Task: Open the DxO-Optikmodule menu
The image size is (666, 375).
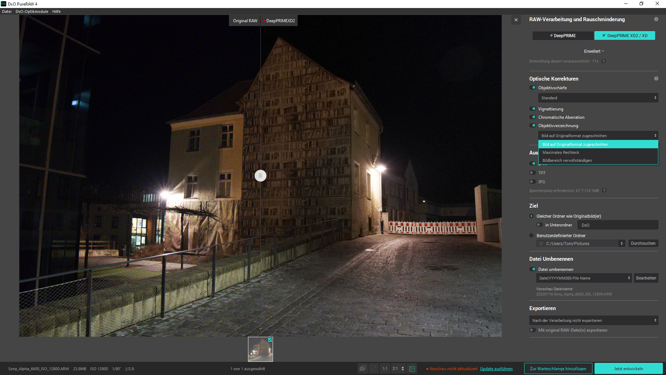Action: pyautogui.click(x=32, y=11)
